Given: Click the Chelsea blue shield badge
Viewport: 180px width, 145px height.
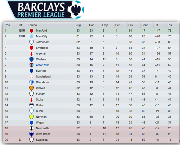Looking at the screenshot, I should 31,59.
